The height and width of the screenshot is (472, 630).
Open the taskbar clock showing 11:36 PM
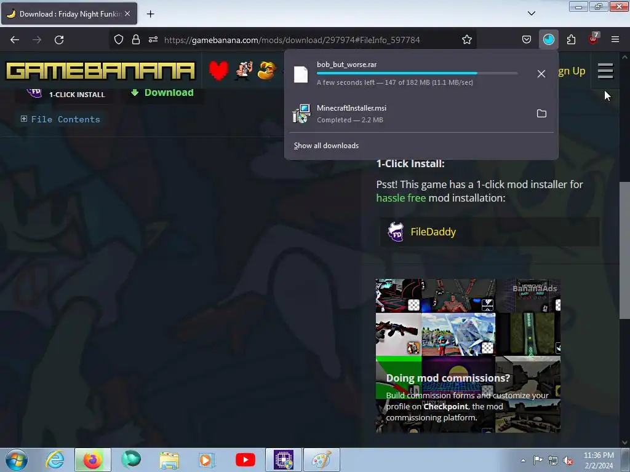[x=599, y=460]
